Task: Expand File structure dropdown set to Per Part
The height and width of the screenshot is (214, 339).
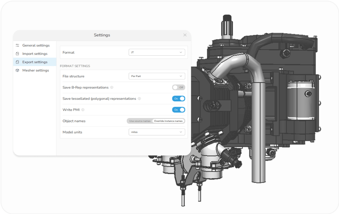Action: (x=157, y=76)
